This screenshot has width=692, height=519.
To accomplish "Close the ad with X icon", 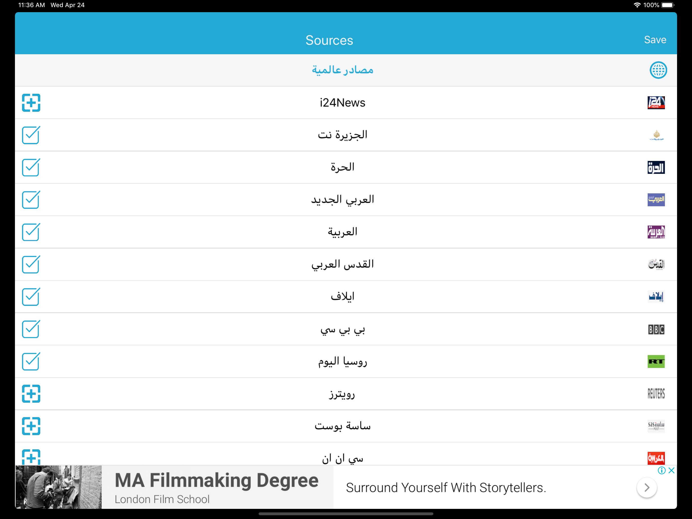I will [671, 471].
